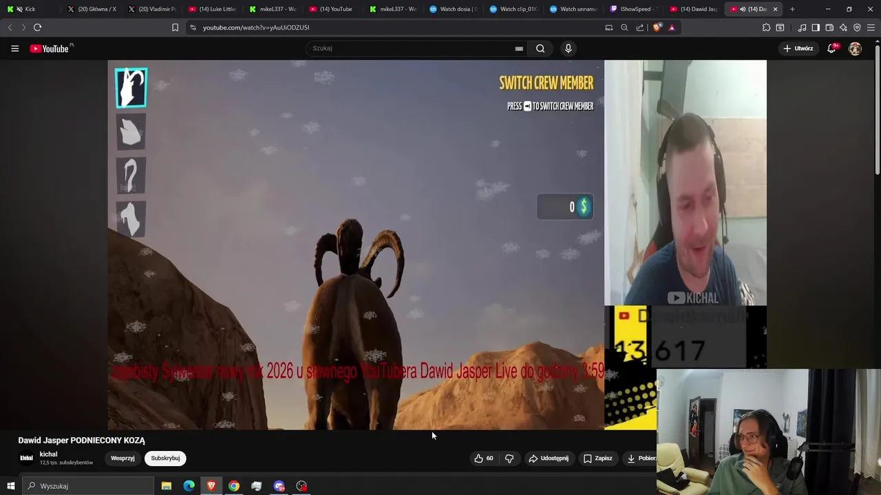The height and width of the screenshot is (495, 881).
Task: Click the Wesprzyj button
Action: pos(123,458)
